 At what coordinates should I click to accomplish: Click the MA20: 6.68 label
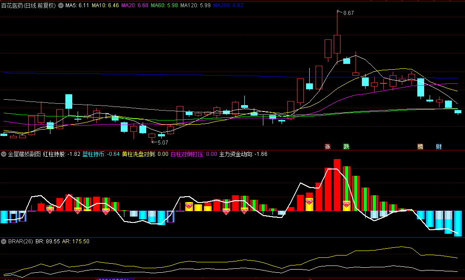point(135,5)
